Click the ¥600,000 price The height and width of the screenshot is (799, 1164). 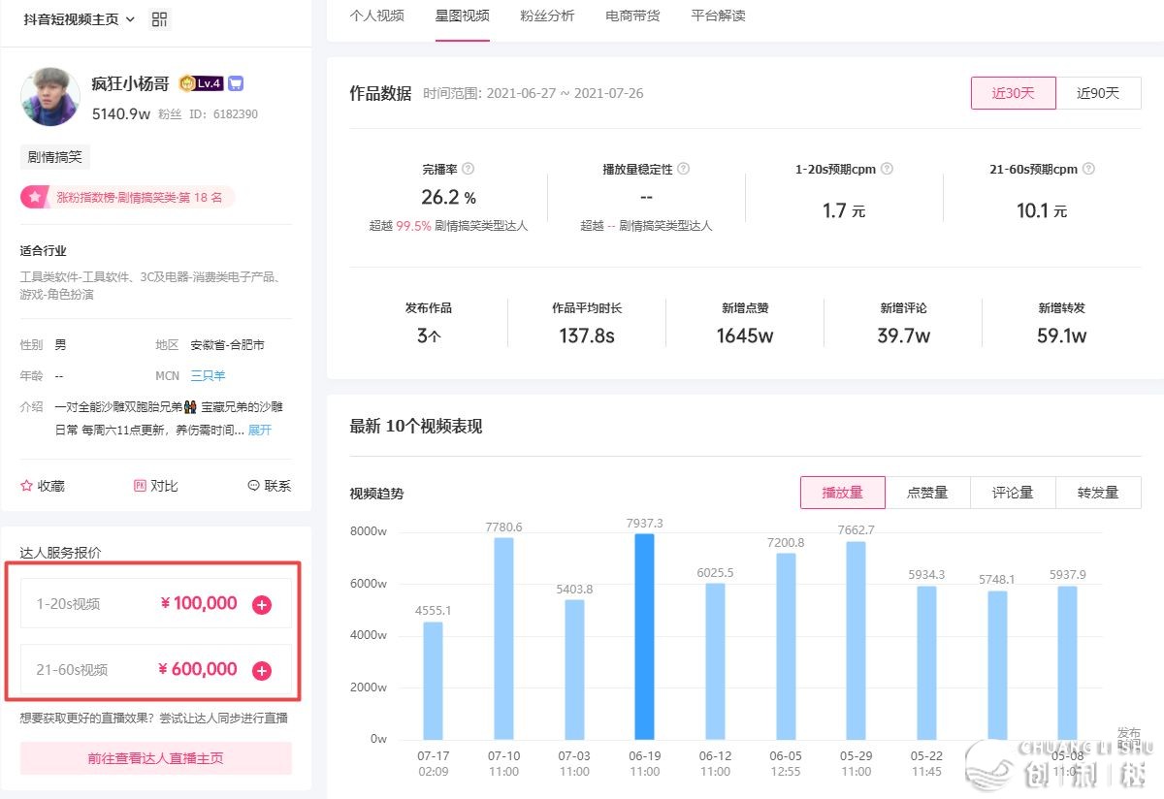198,669
